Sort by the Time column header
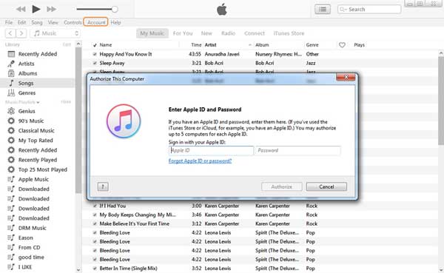Viewport: 444px width, 273px height. click(196, 44)
